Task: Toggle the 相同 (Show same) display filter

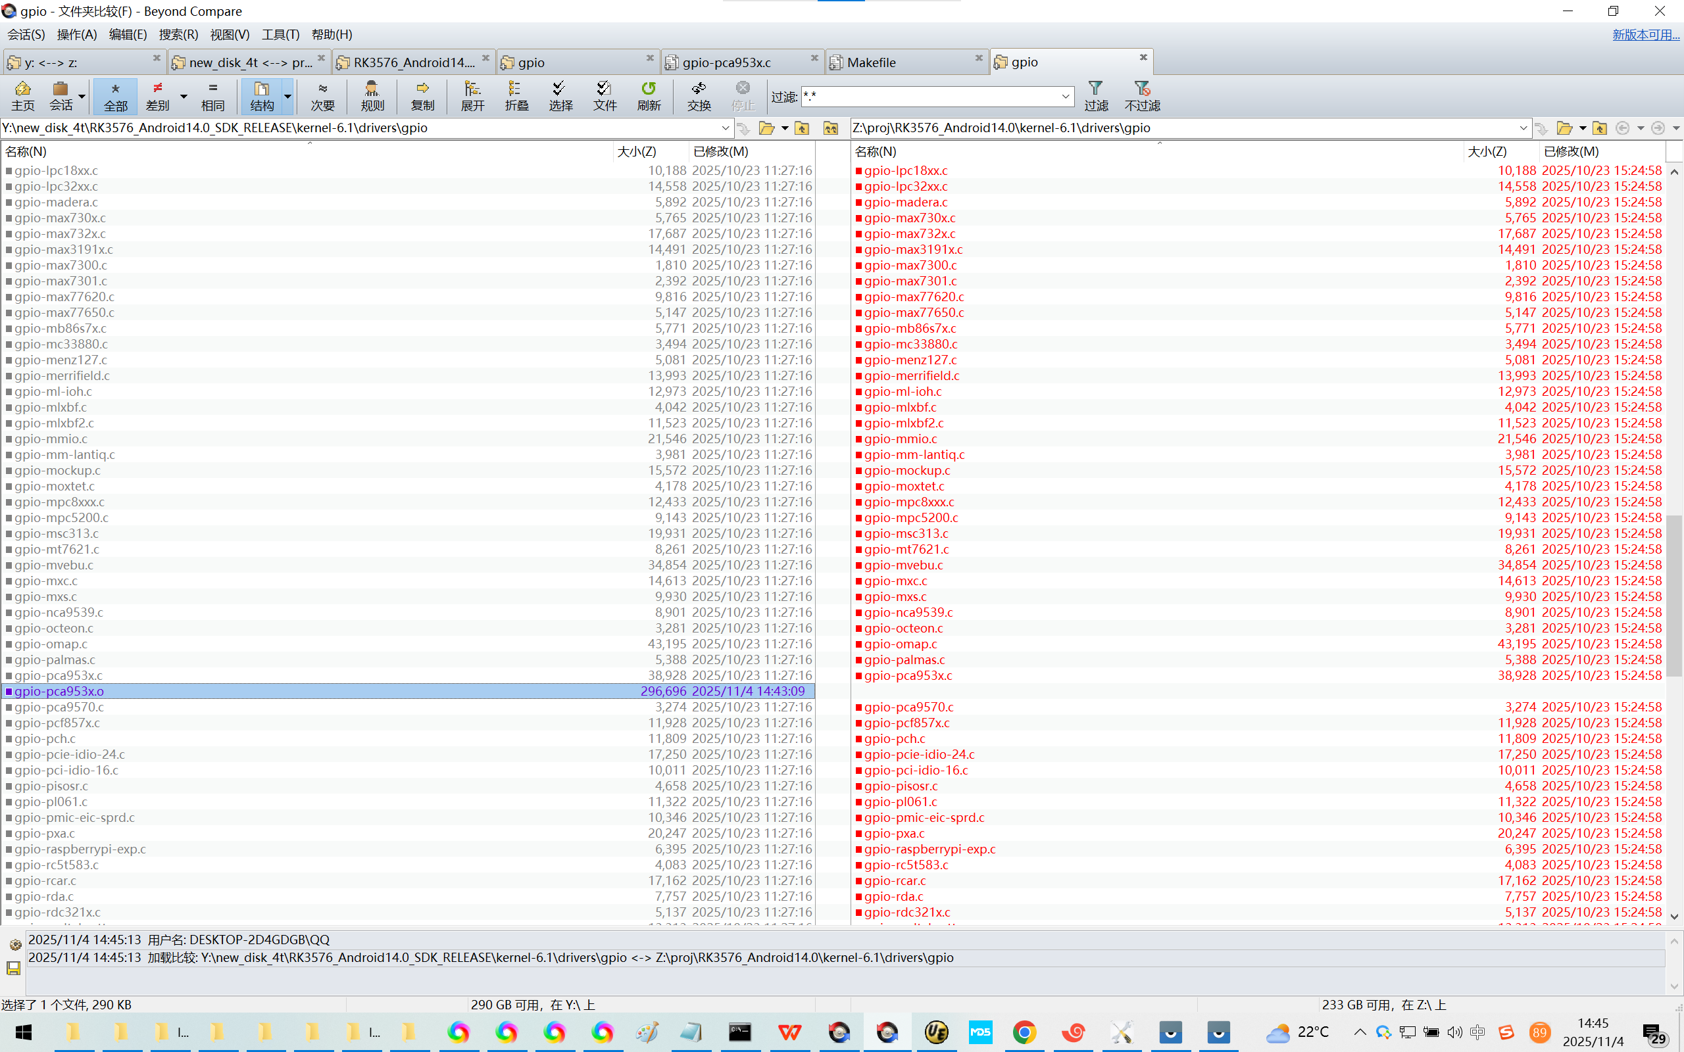Action: coord(212,95)
